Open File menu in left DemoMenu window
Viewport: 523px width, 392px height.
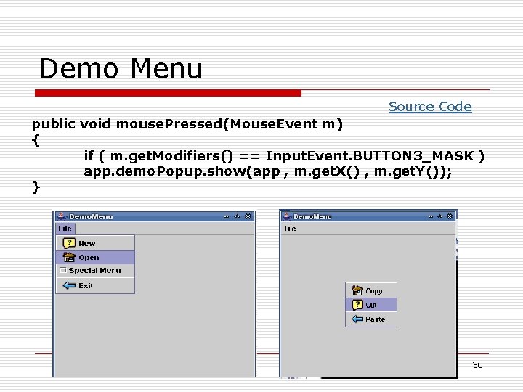(65, 229)
